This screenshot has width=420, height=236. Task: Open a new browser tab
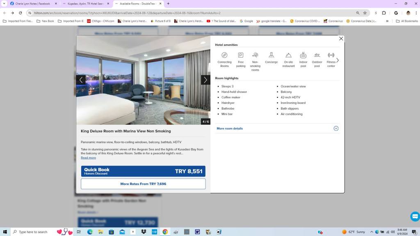pos(168,4)
